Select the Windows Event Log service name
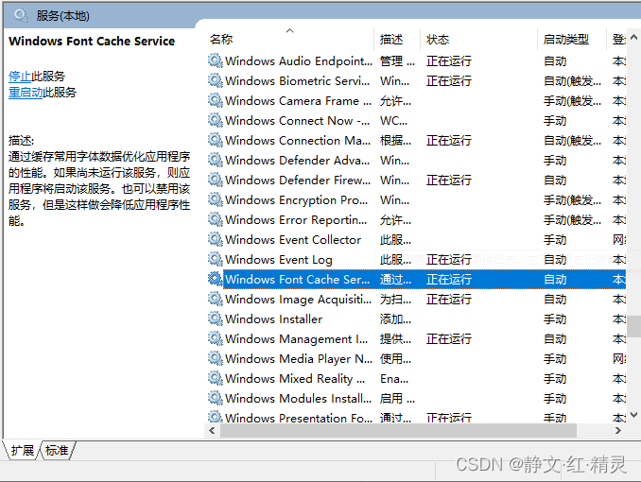 click(278, 260)
